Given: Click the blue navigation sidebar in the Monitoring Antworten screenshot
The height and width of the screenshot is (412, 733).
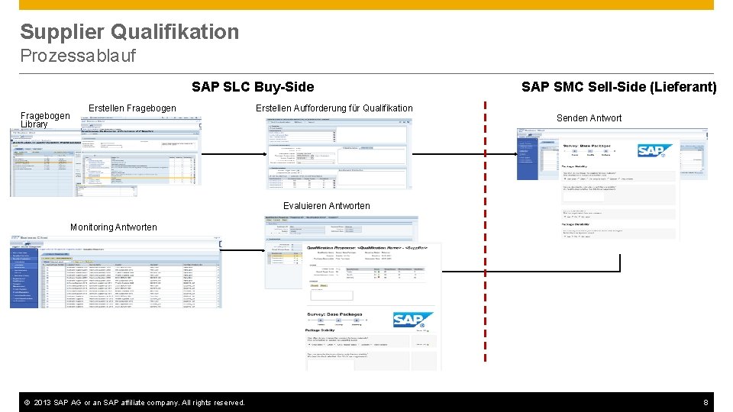Looking at the screenshot, I should (24, 278).
